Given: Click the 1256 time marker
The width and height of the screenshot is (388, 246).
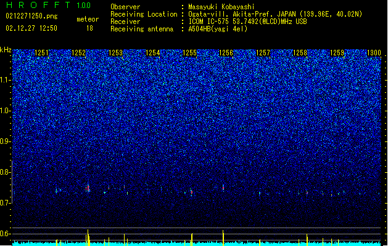Looking at the screenshot, I should click(226, 53).
